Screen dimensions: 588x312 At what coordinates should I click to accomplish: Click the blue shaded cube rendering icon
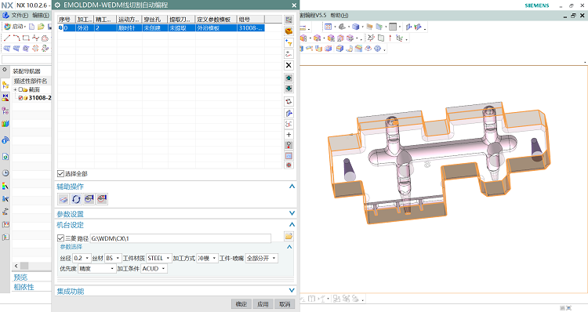(x=355, y=27)
